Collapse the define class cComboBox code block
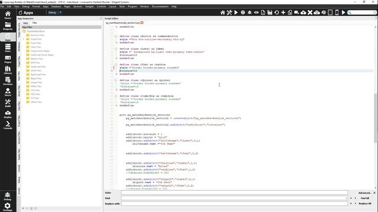The width and height of the screenshot is (378, 212). click(x=116, y=96)
